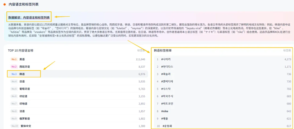Click the #애플 hashtag
Viewport: 294px width, 129px height.
164,118
